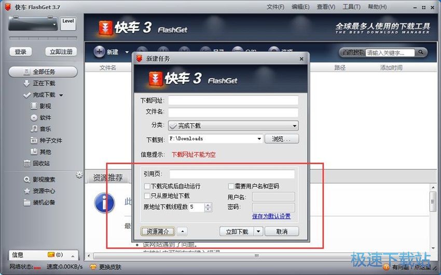The image size is (441, 275).
Task: Click the Level badge
Action: 68,24
